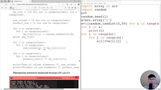Reload the PDF page in Edge
This screenshot has height=90, width=161.
coord(6,4)
